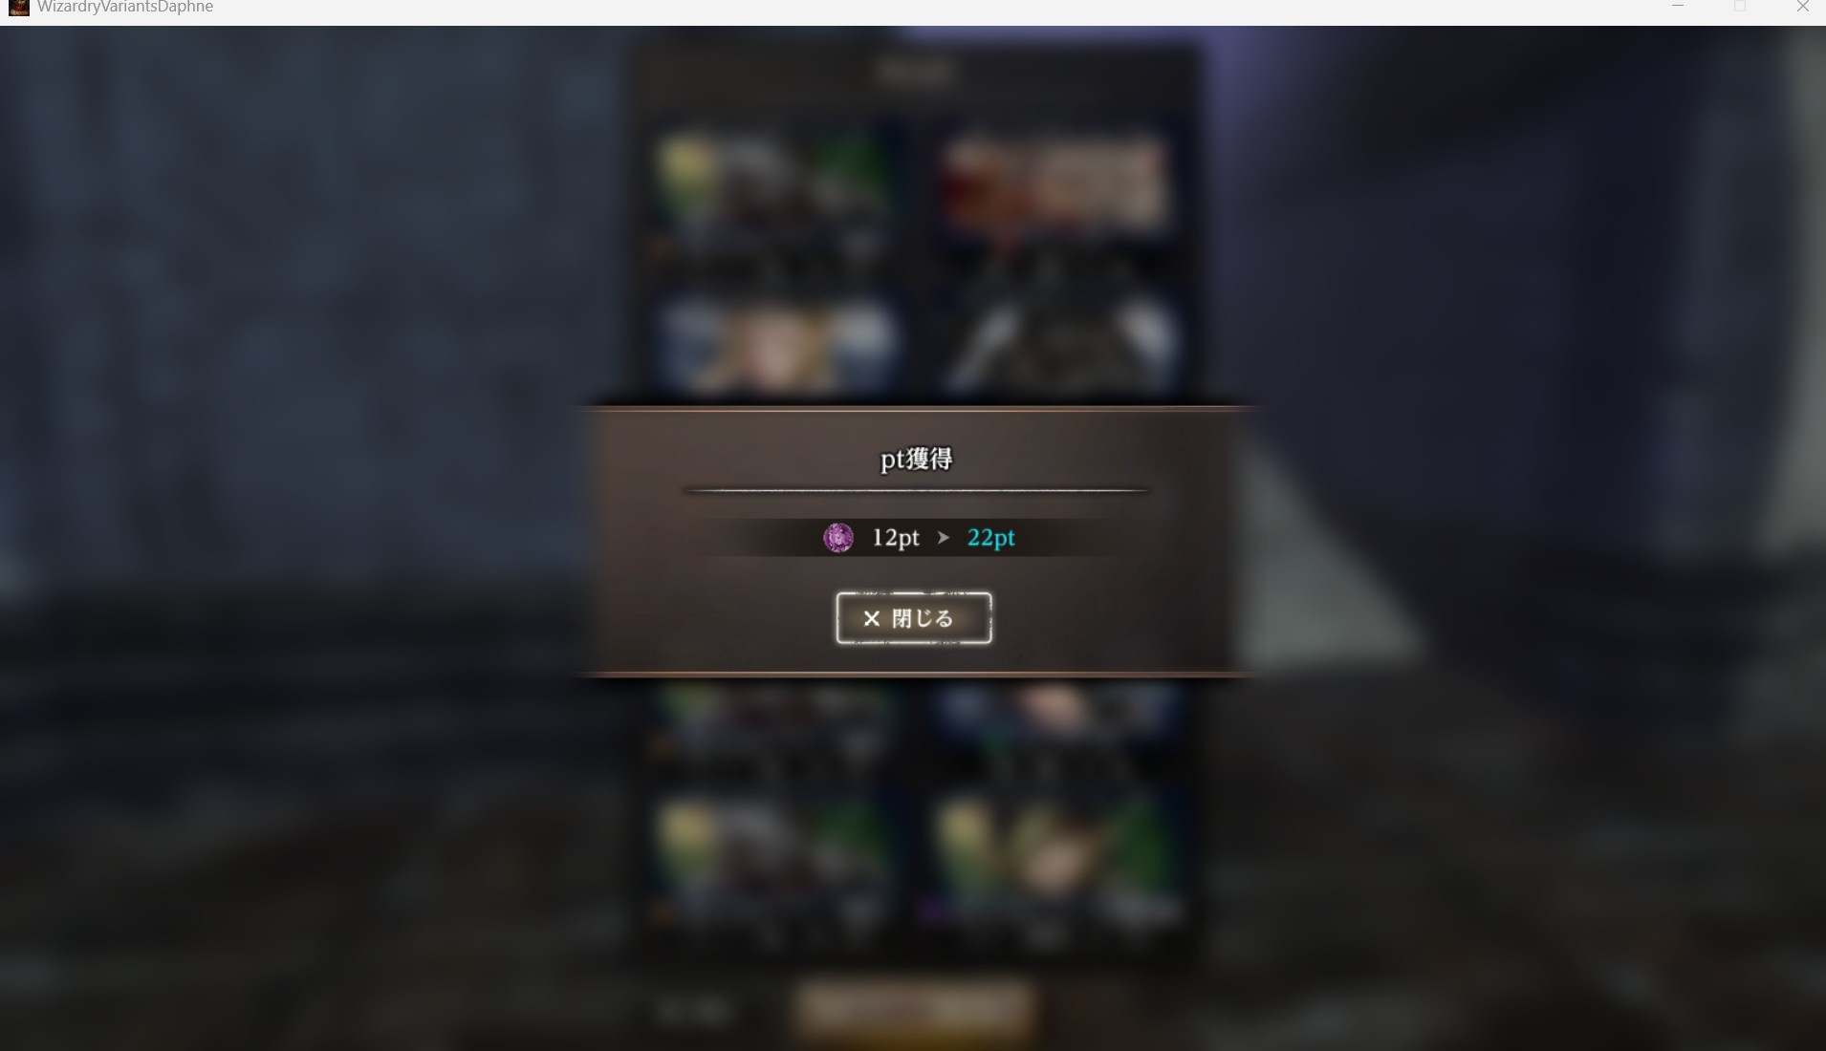The width and height of the screenshot is (1826, 1051).
Task: Click the blurred orange button at bottom
Action: coord(913,1008)
